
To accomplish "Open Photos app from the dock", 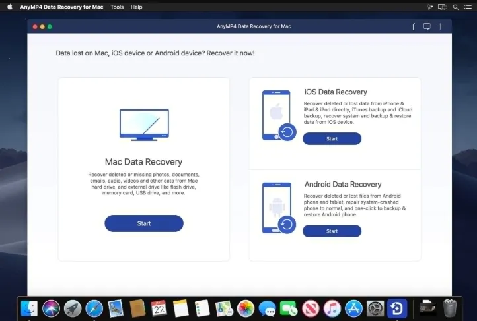I will (x=246, y=308).
